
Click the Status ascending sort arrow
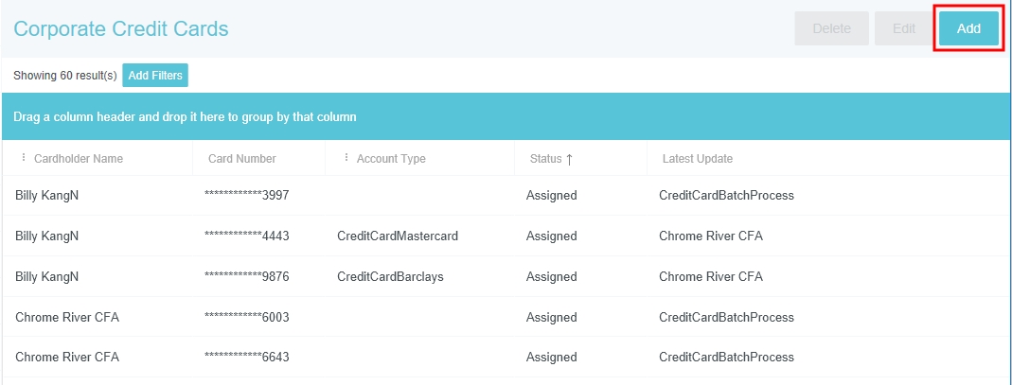point(569,159)
